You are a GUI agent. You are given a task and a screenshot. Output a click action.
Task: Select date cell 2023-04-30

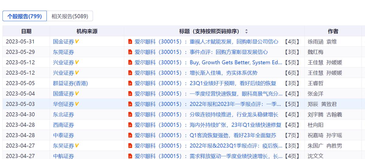(x=20, y=114)
